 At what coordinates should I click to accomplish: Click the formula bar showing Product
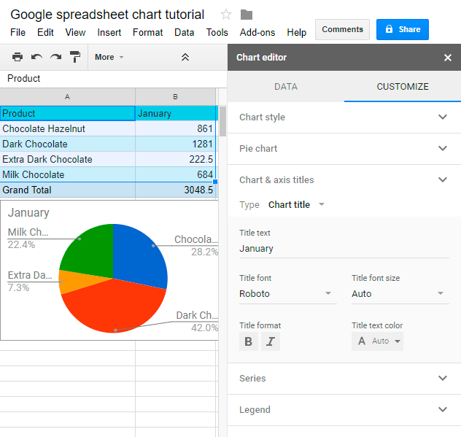(x=113, y=79)
